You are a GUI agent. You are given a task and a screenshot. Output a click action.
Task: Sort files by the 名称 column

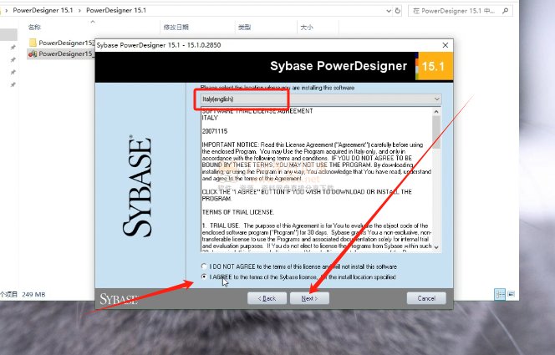(34, 27)
